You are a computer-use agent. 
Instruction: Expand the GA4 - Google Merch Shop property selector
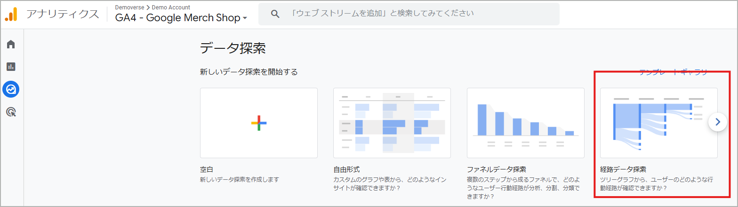pos(181,18)
